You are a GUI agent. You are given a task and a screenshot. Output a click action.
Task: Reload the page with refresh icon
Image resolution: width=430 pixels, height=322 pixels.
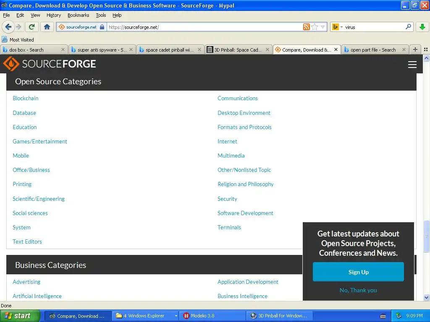(x=32, y=27)
